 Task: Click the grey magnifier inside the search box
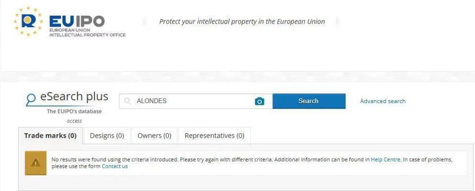[x=128, y=101]
